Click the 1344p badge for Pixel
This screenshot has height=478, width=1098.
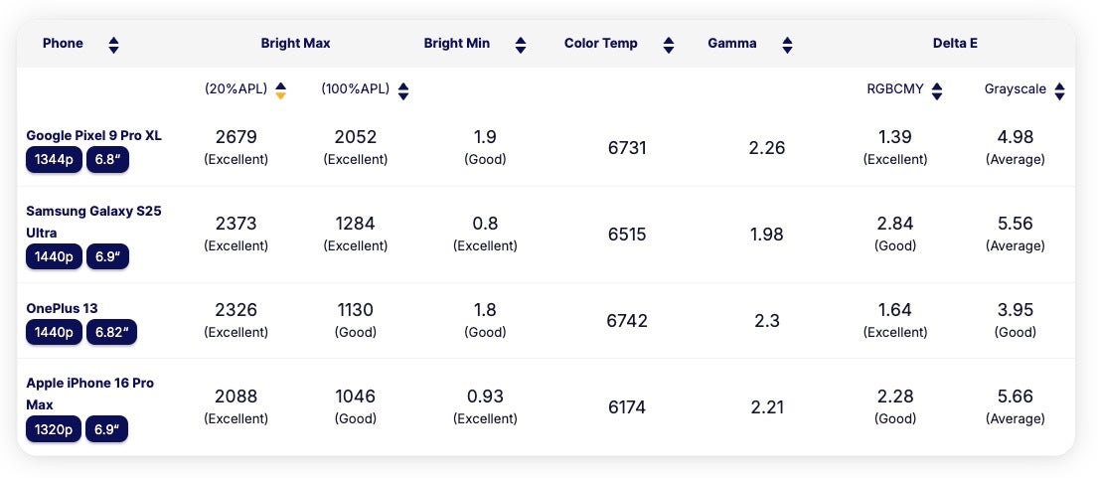[54, 160]
